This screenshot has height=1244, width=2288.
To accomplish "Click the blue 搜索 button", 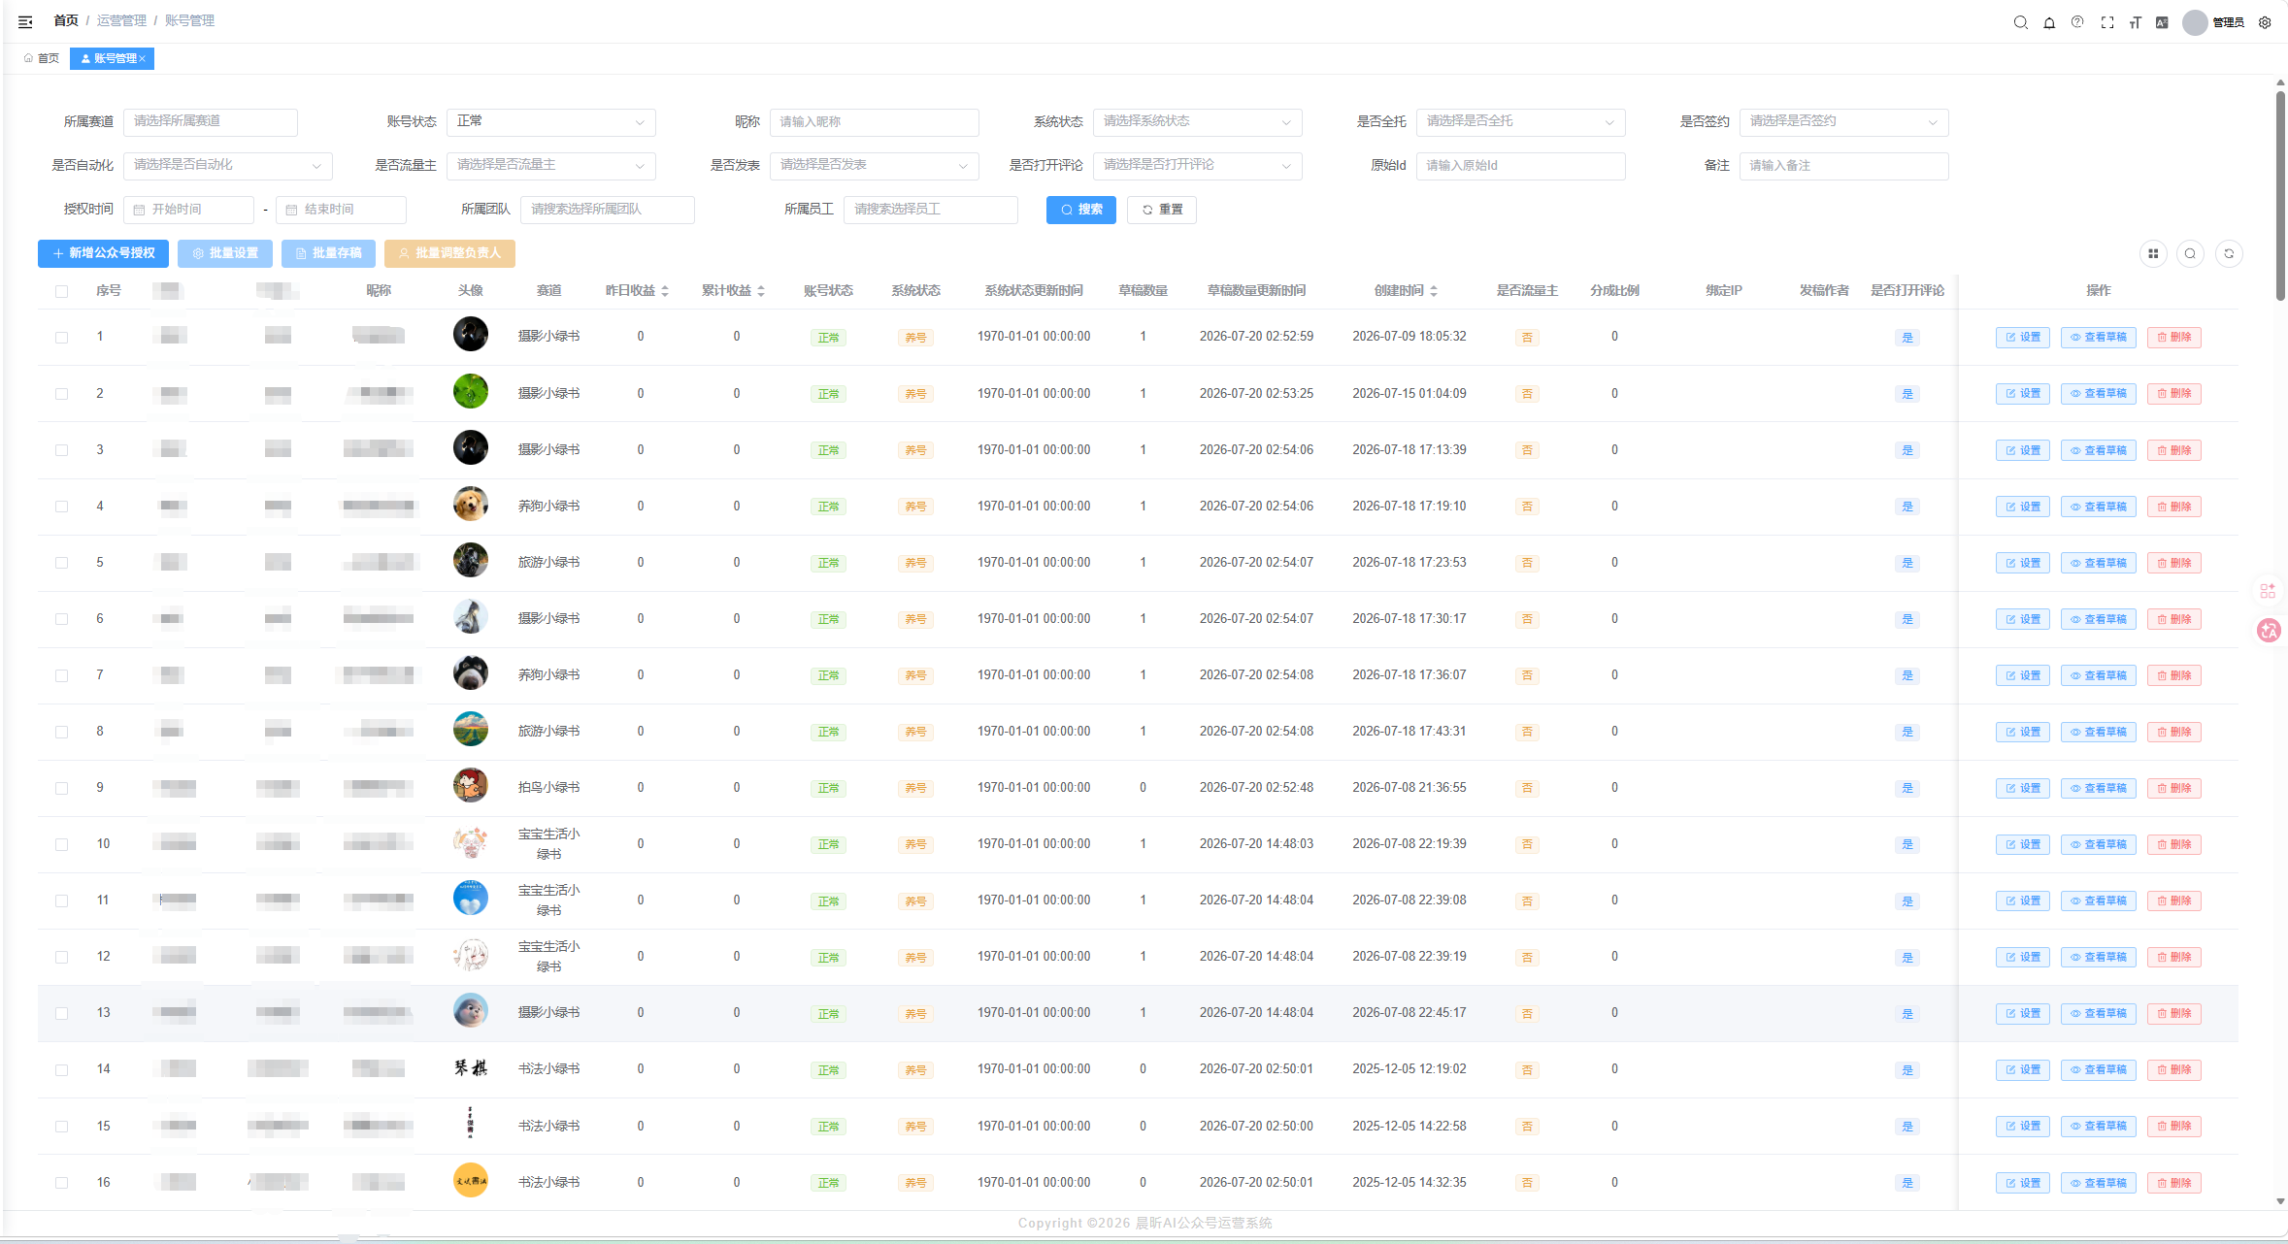I will tap(1081, 210).
